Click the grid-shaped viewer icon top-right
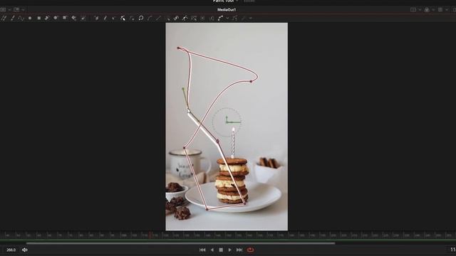456x256 pixels. [440, 9]
